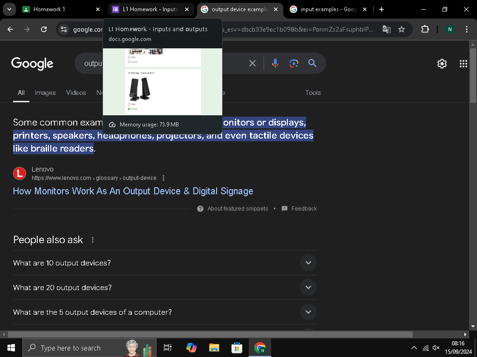Open network settings in the tray
The image size is (477, 357).
tap(426, 348)
